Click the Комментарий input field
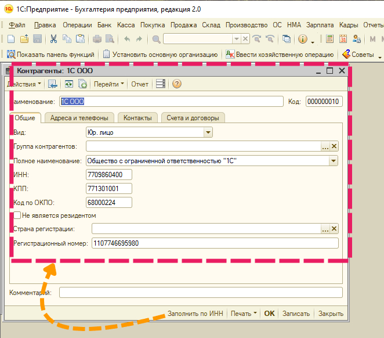384x338 pixels. click(201, 293)
